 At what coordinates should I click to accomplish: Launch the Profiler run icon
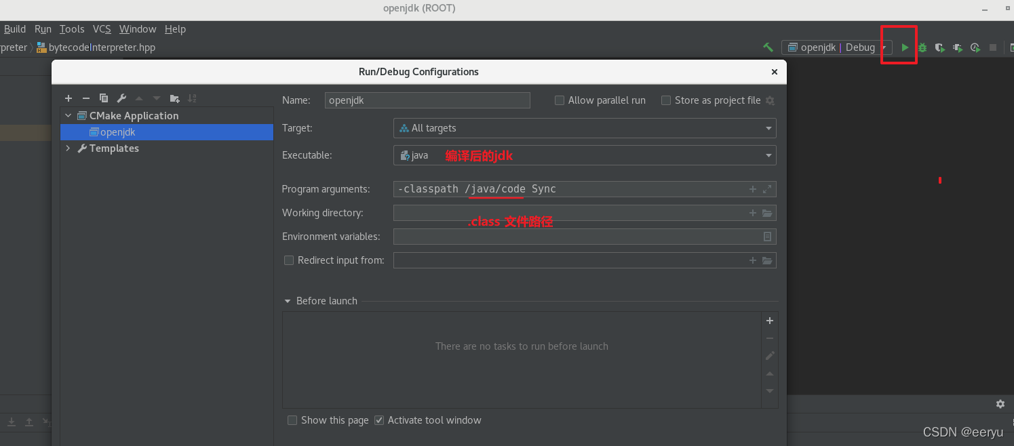point(958,47)
